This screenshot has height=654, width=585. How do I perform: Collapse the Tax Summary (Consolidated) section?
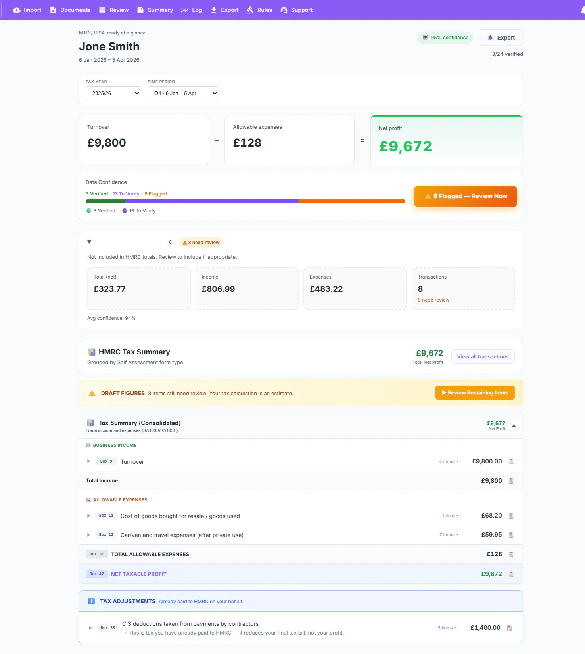click(x=514, y=426)
